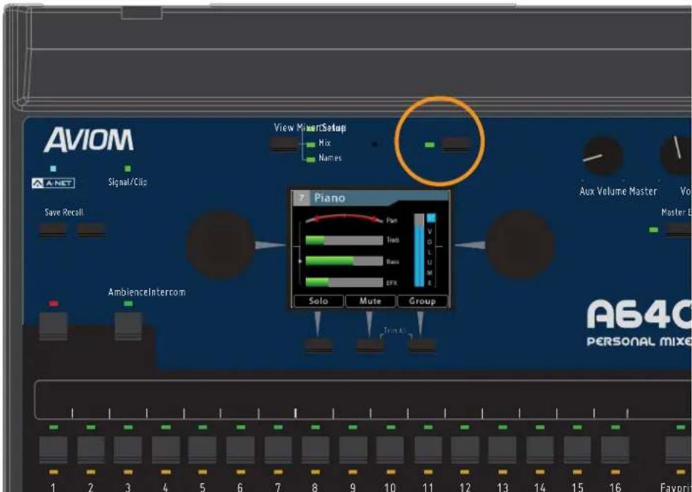
Task: Push the soft button under Group
Action: [x=421, y=345]
